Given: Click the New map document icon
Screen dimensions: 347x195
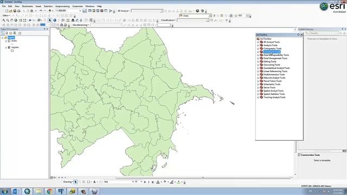Looking at the screenshot, I should pyautogui.click(x=7, y=11).
